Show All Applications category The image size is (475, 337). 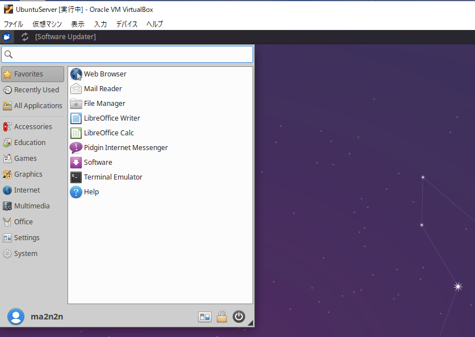click(x=33, y=106)
